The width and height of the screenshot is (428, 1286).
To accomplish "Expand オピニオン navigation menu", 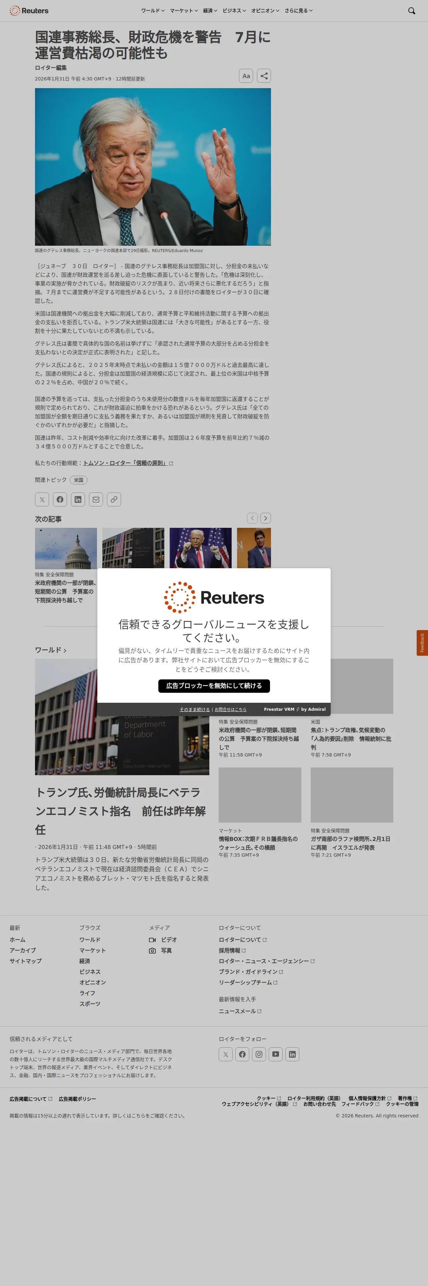I will [x=265, y=10].
